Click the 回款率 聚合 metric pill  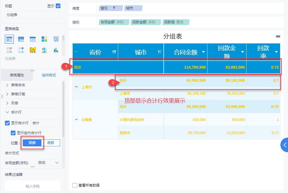coord(176,22)
